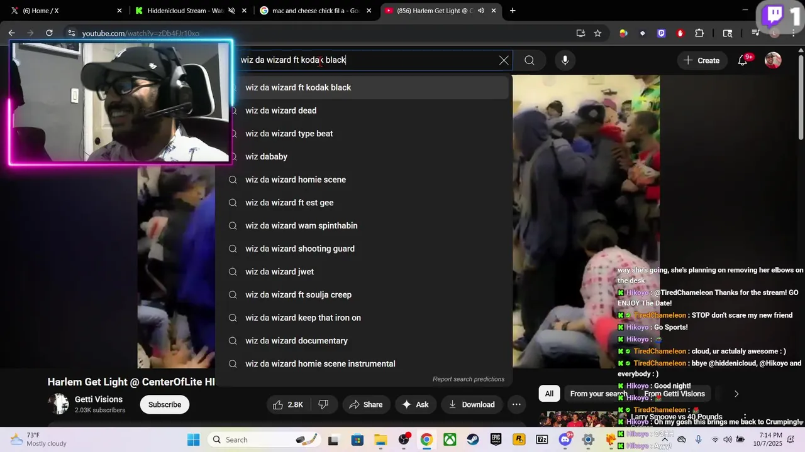
Task: Choose suggestion 'wiz da wizard ft est gee'
Action: coord(364,203)
